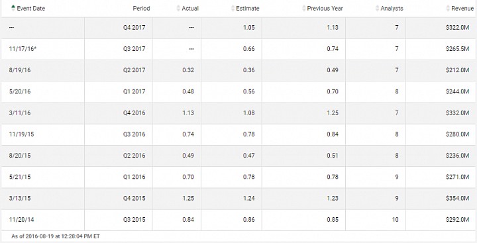
Task: Click the Q1 2016 period cell
Action: coord(134,177)
